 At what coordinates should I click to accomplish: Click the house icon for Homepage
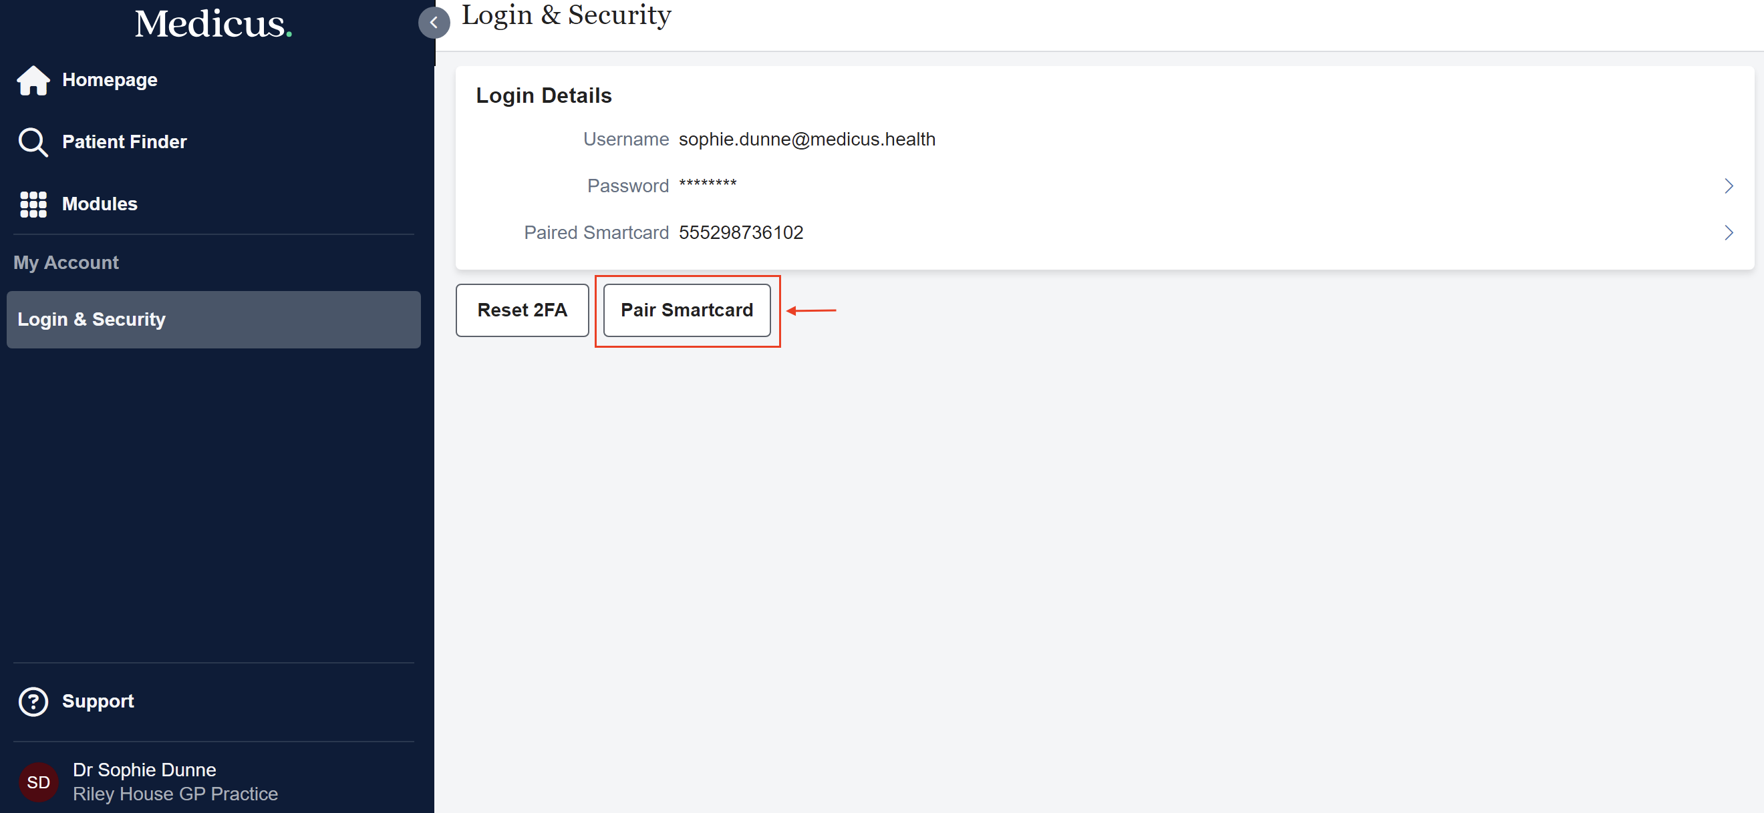tap(33, 80)
